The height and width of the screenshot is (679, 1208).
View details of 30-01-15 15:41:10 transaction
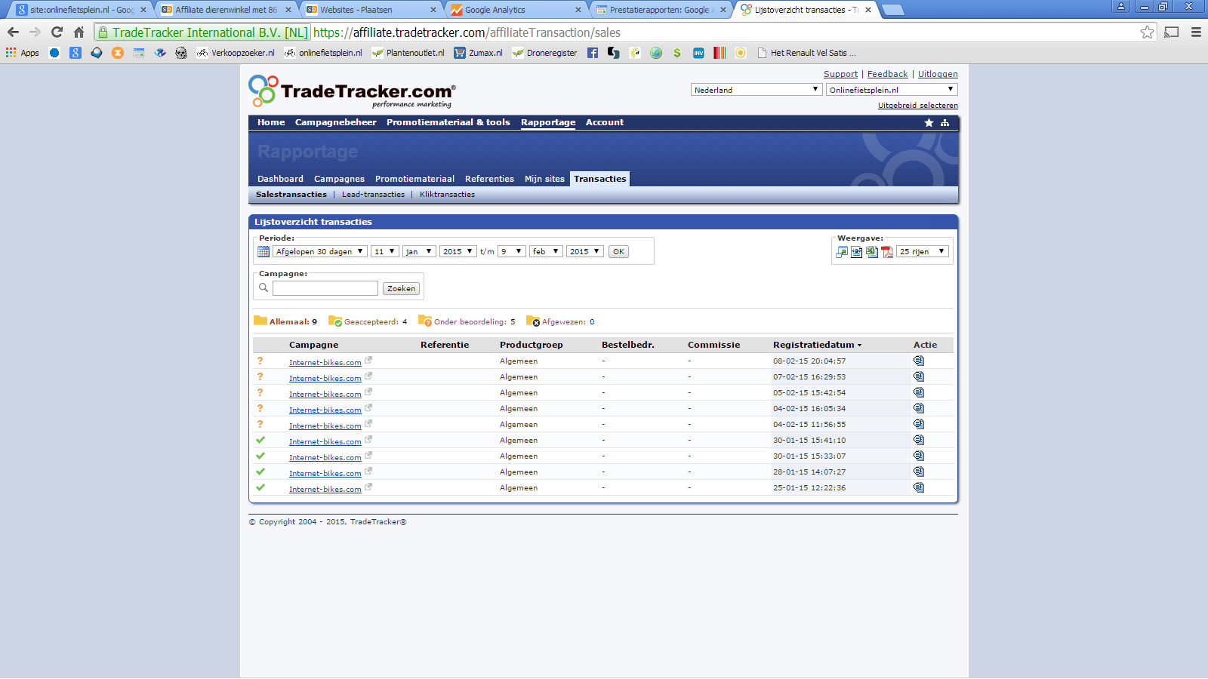point(919,440)
